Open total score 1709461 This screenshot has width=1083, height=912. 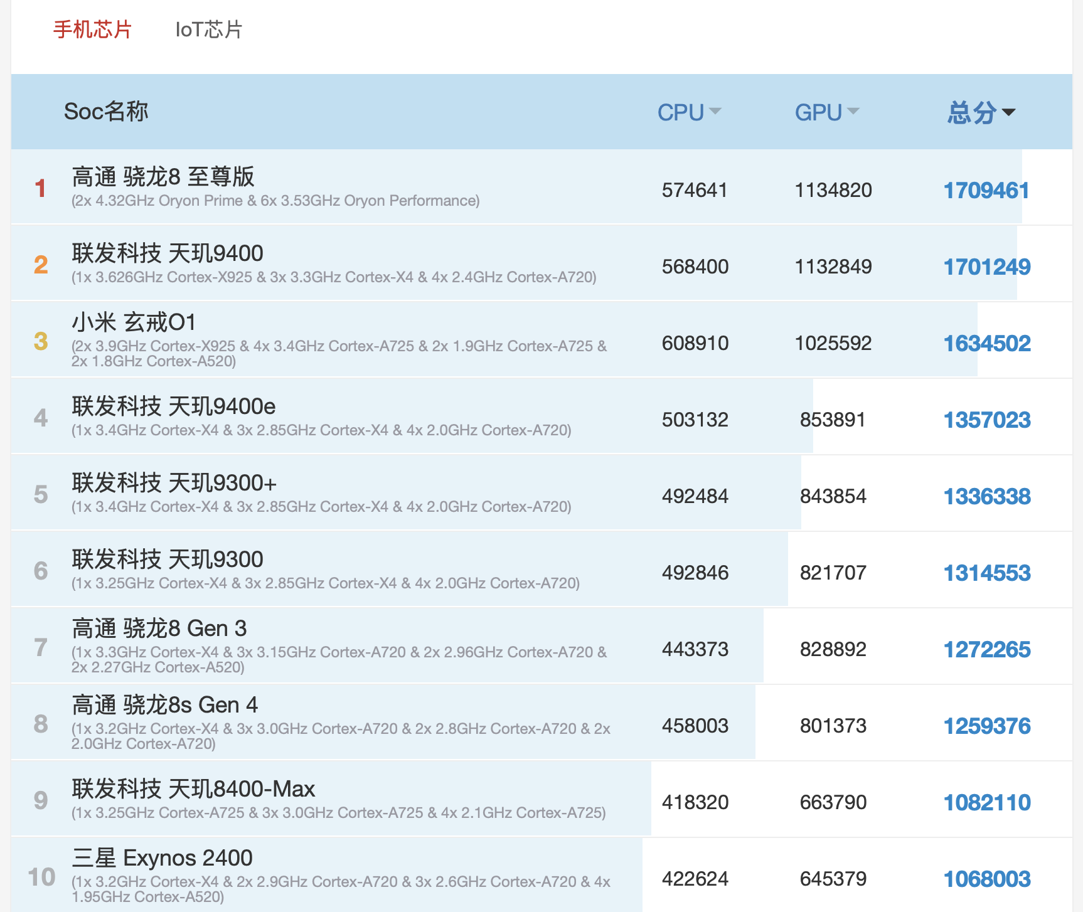click(x=986, y=191)
